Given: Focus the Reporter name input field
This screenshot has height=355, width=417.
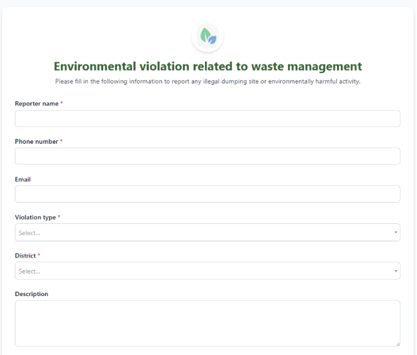Looking at the screenshot, I should click(207, 119).
